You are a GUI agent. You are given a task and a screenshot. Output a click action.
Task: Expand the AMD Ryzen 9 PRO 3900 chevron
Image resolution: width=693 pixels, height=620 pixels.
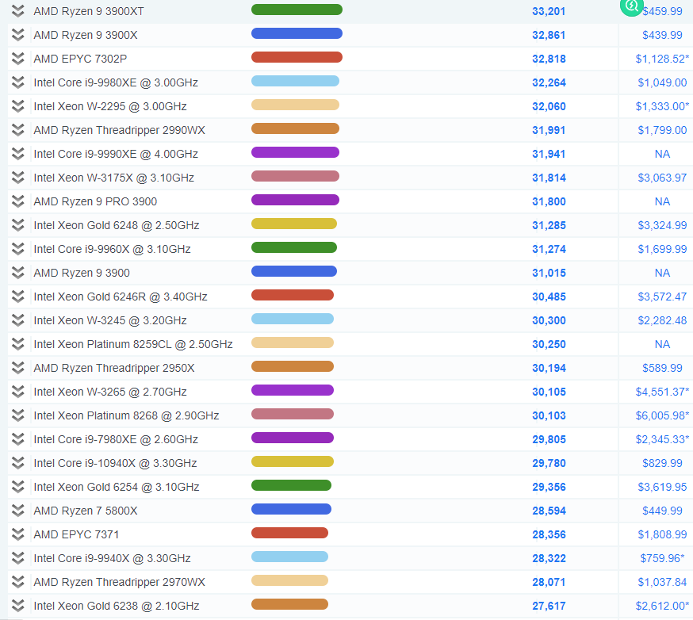[17, 201]
